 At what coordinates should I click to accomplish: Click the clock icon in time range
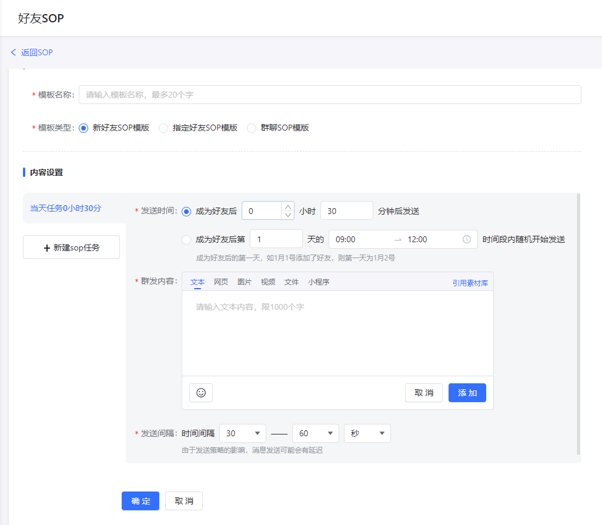pos(467,239)
